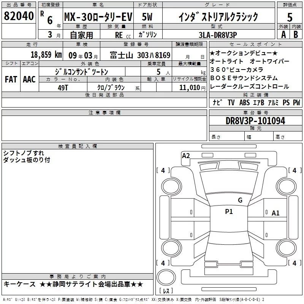
Task: Click the ナビ equipment label
Action: click(217, 102)
